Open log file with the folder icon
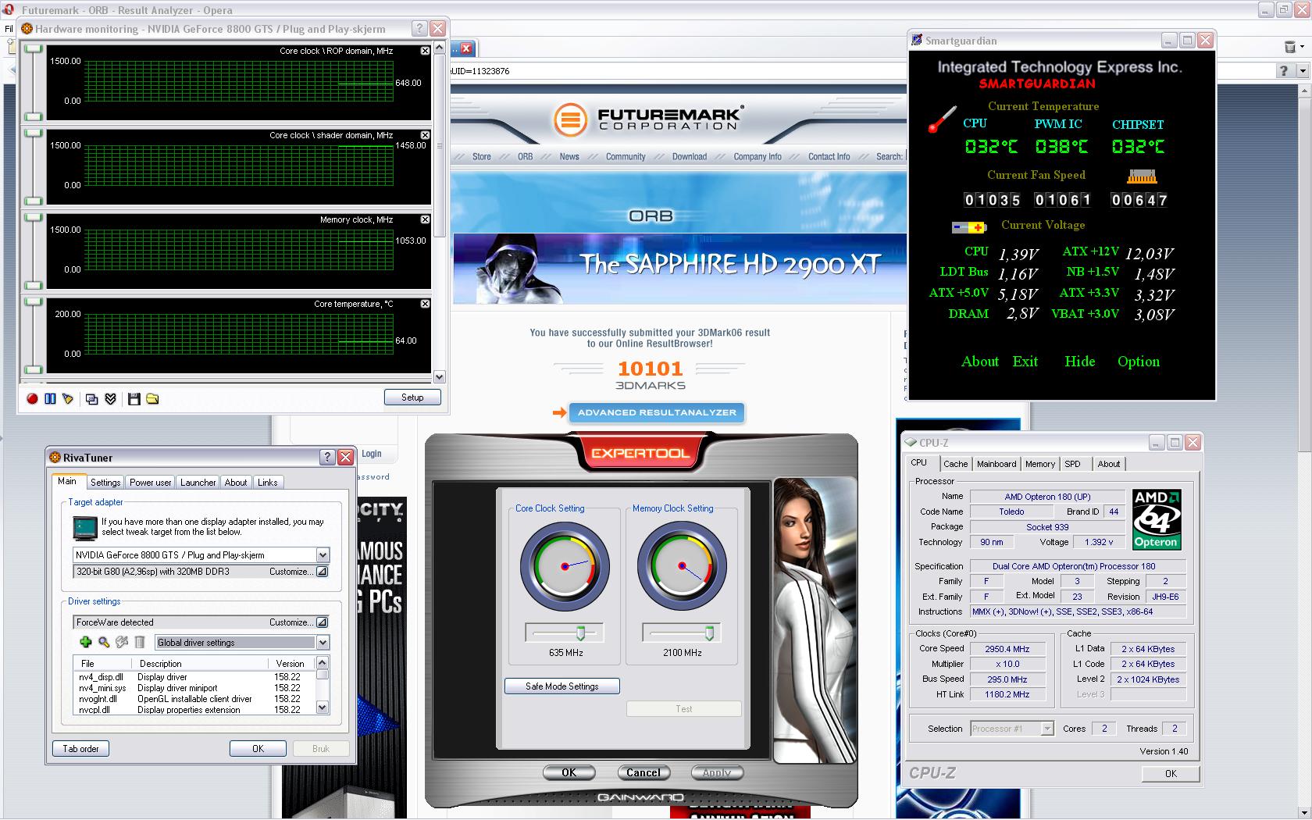 pyautogui.click(x=152, y=399)
